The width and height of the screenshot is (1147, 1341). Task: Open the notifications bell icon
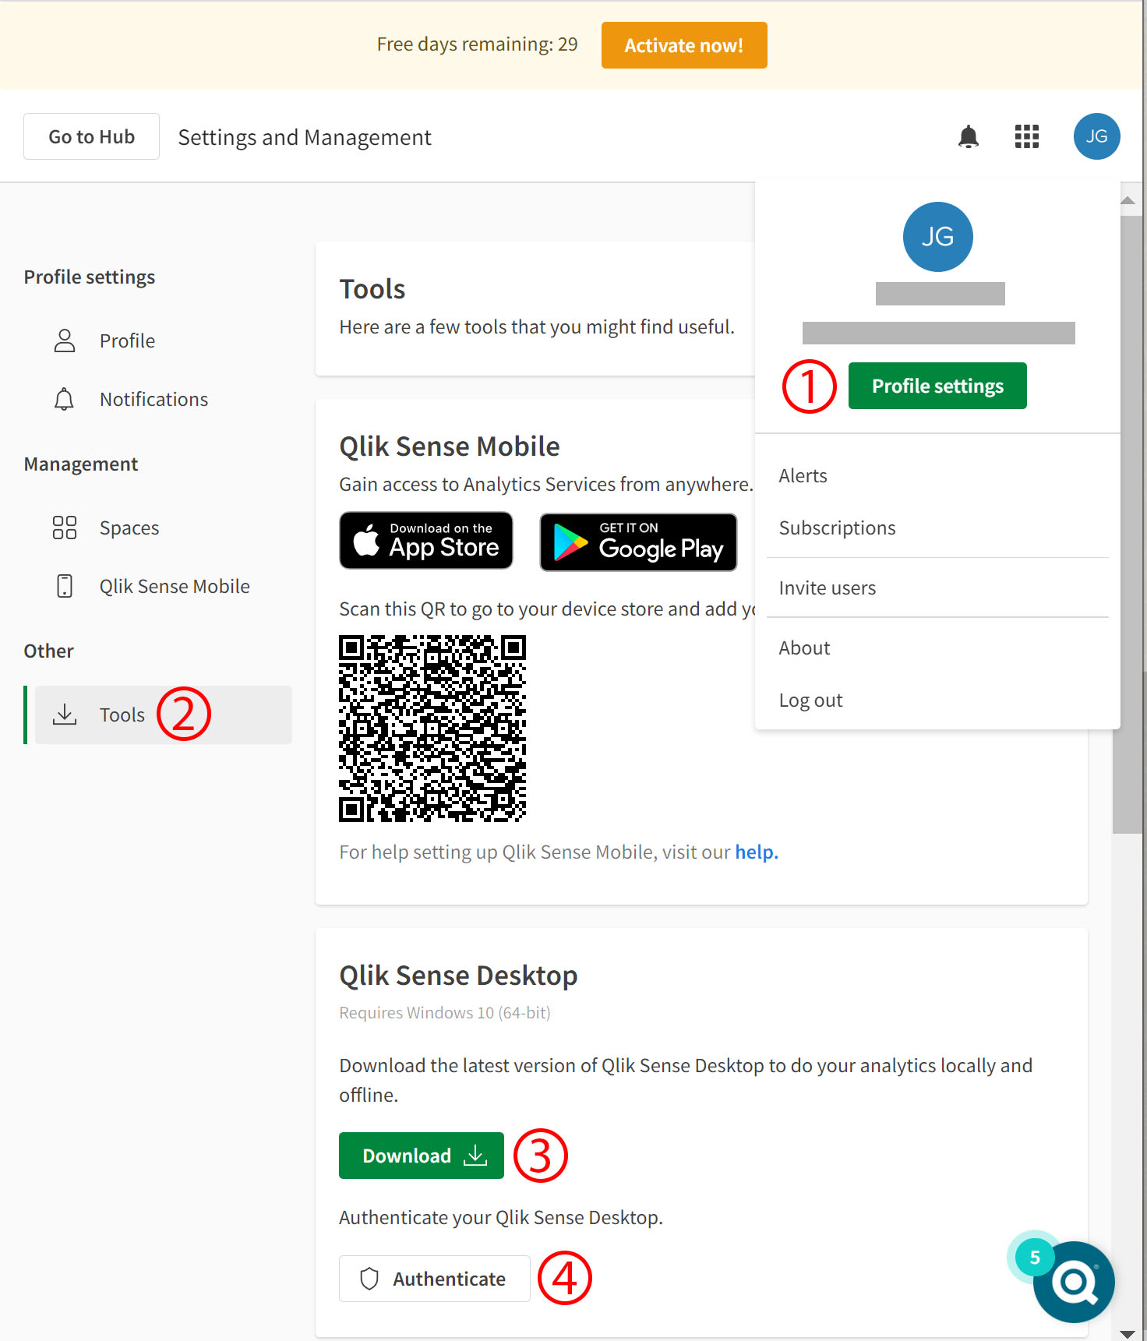(968, 136)
